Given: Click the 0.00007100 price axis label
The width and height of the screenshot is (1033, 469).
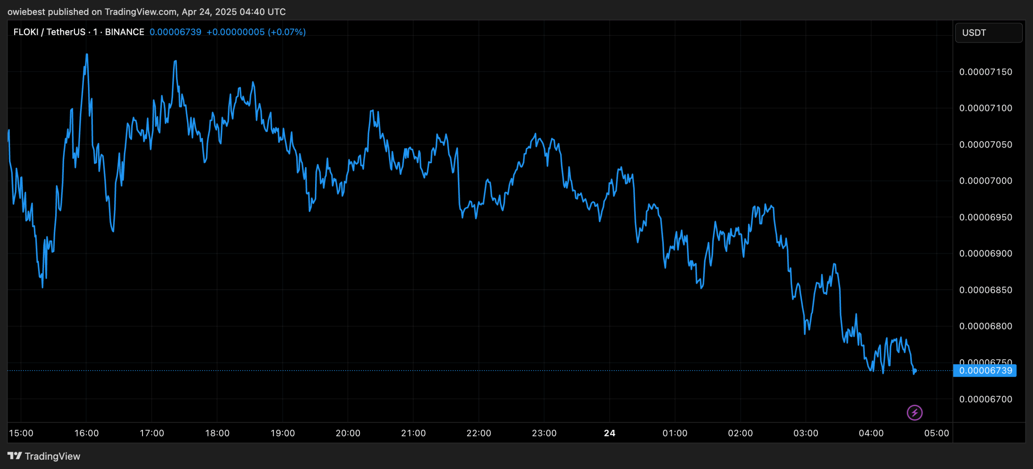Looking at the screenshot, I should click(985, 108).
